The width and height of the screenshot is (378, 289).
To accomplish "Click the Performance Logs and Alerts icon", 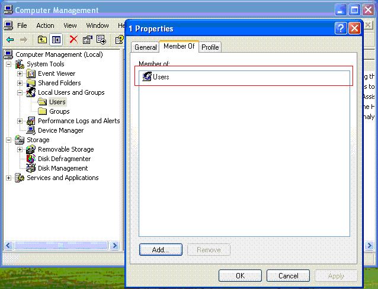I will [x=31, y=121].
